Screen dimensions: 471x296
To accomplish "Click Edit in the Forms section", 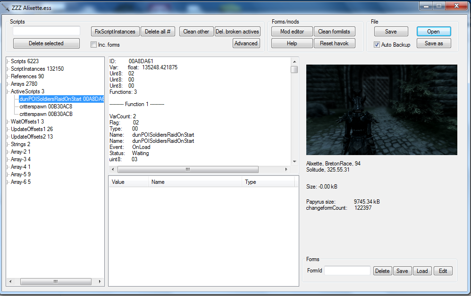I will tap(443, 271).
